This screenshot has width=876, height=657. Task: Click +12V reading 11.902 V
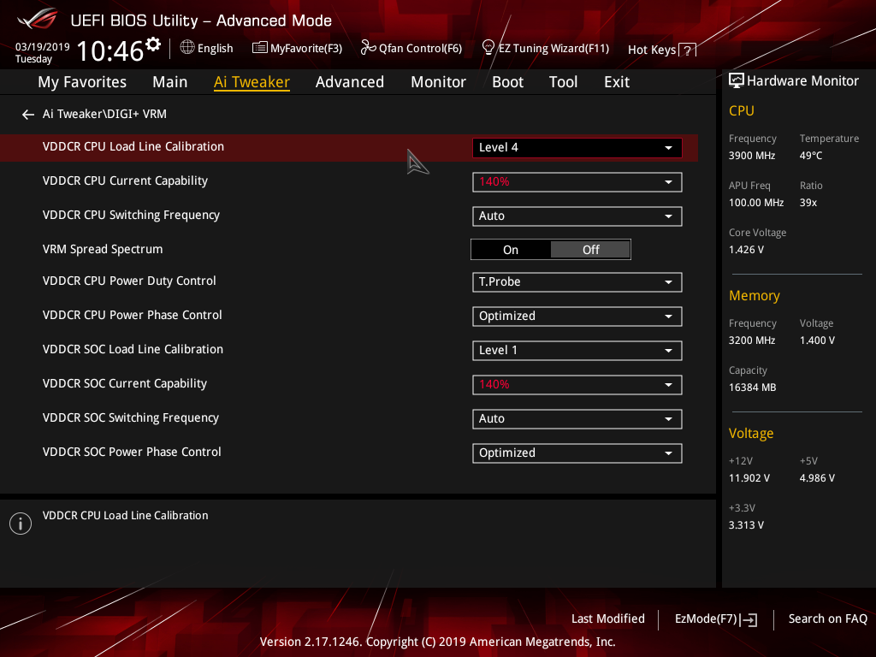[x=749, y=478]
